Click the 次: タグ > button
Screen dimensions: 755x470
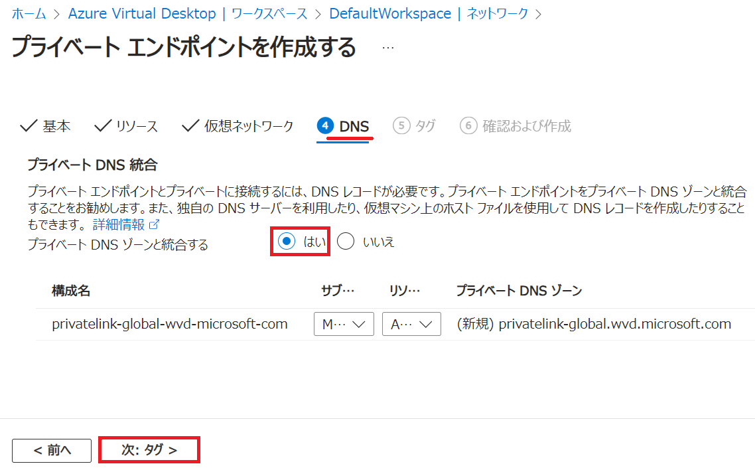point(149,450)
